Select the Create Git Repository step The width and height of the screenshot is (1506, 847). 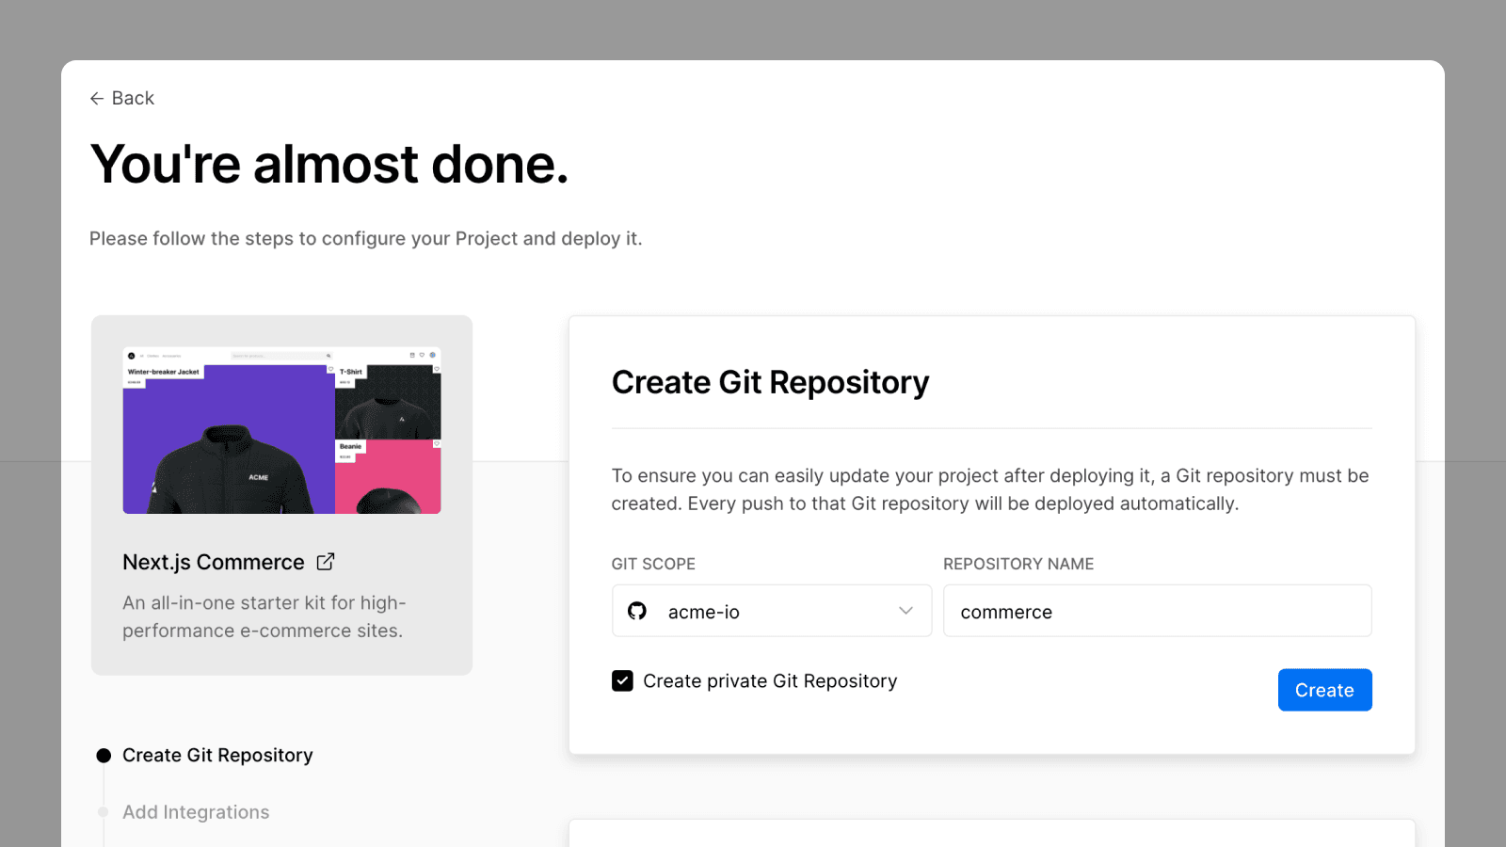217,756
